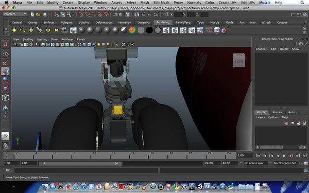Toggle snap to points magnet
Image resolution: width=309 pixels, height=193 pixels.
[93, 14]
